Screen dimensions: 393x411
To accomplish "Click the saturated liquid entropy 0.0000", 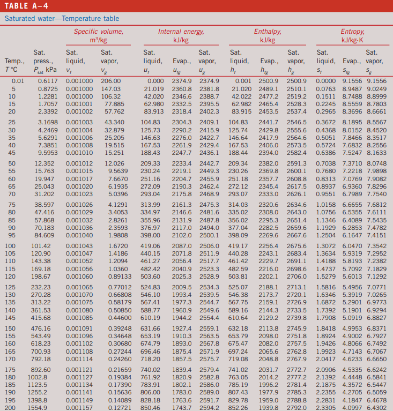I will 326,81.
